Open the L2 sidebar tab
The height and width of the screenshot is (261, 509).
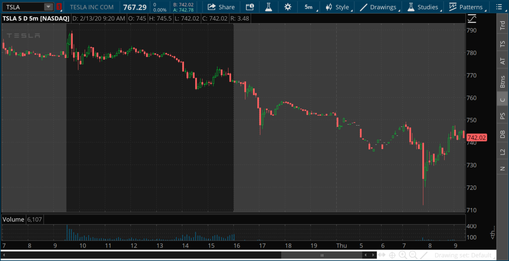click(x=502, y=151)
